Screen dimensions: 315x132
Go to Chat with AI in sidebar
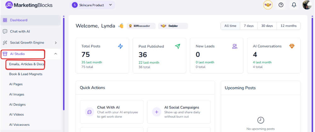[x=20, y=31]
